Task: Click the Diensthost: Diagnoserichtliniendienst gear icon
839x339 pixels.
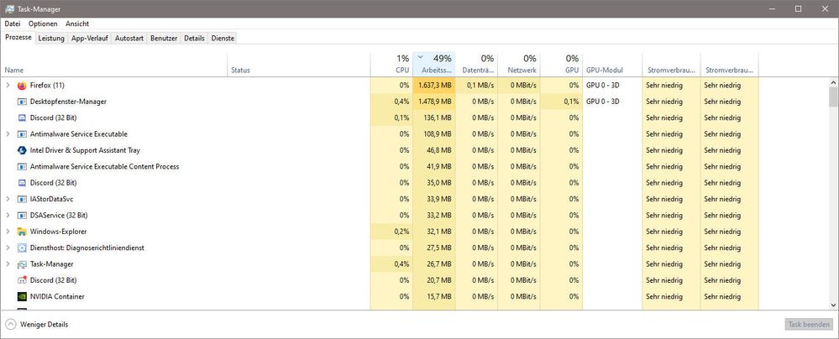Action: coord(22,248)
